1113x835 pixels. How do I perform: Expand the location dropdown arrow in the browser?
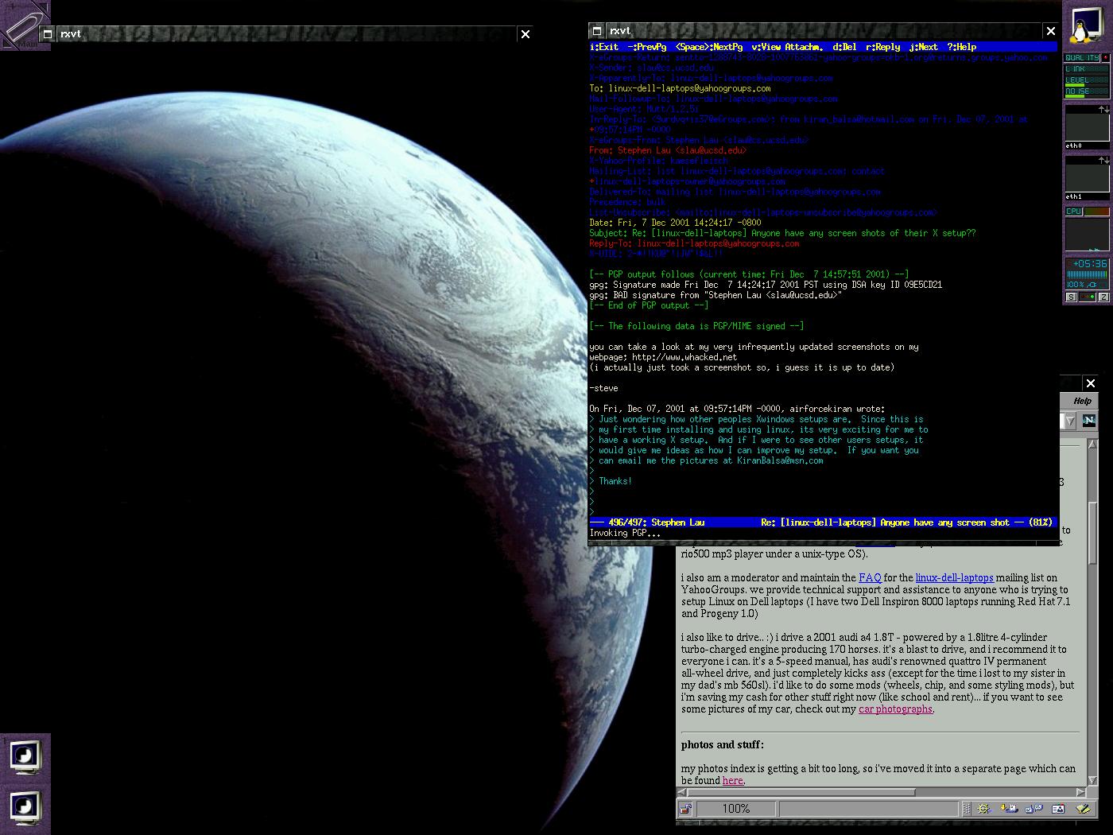pyautogui.click(x=1070, y=421)
